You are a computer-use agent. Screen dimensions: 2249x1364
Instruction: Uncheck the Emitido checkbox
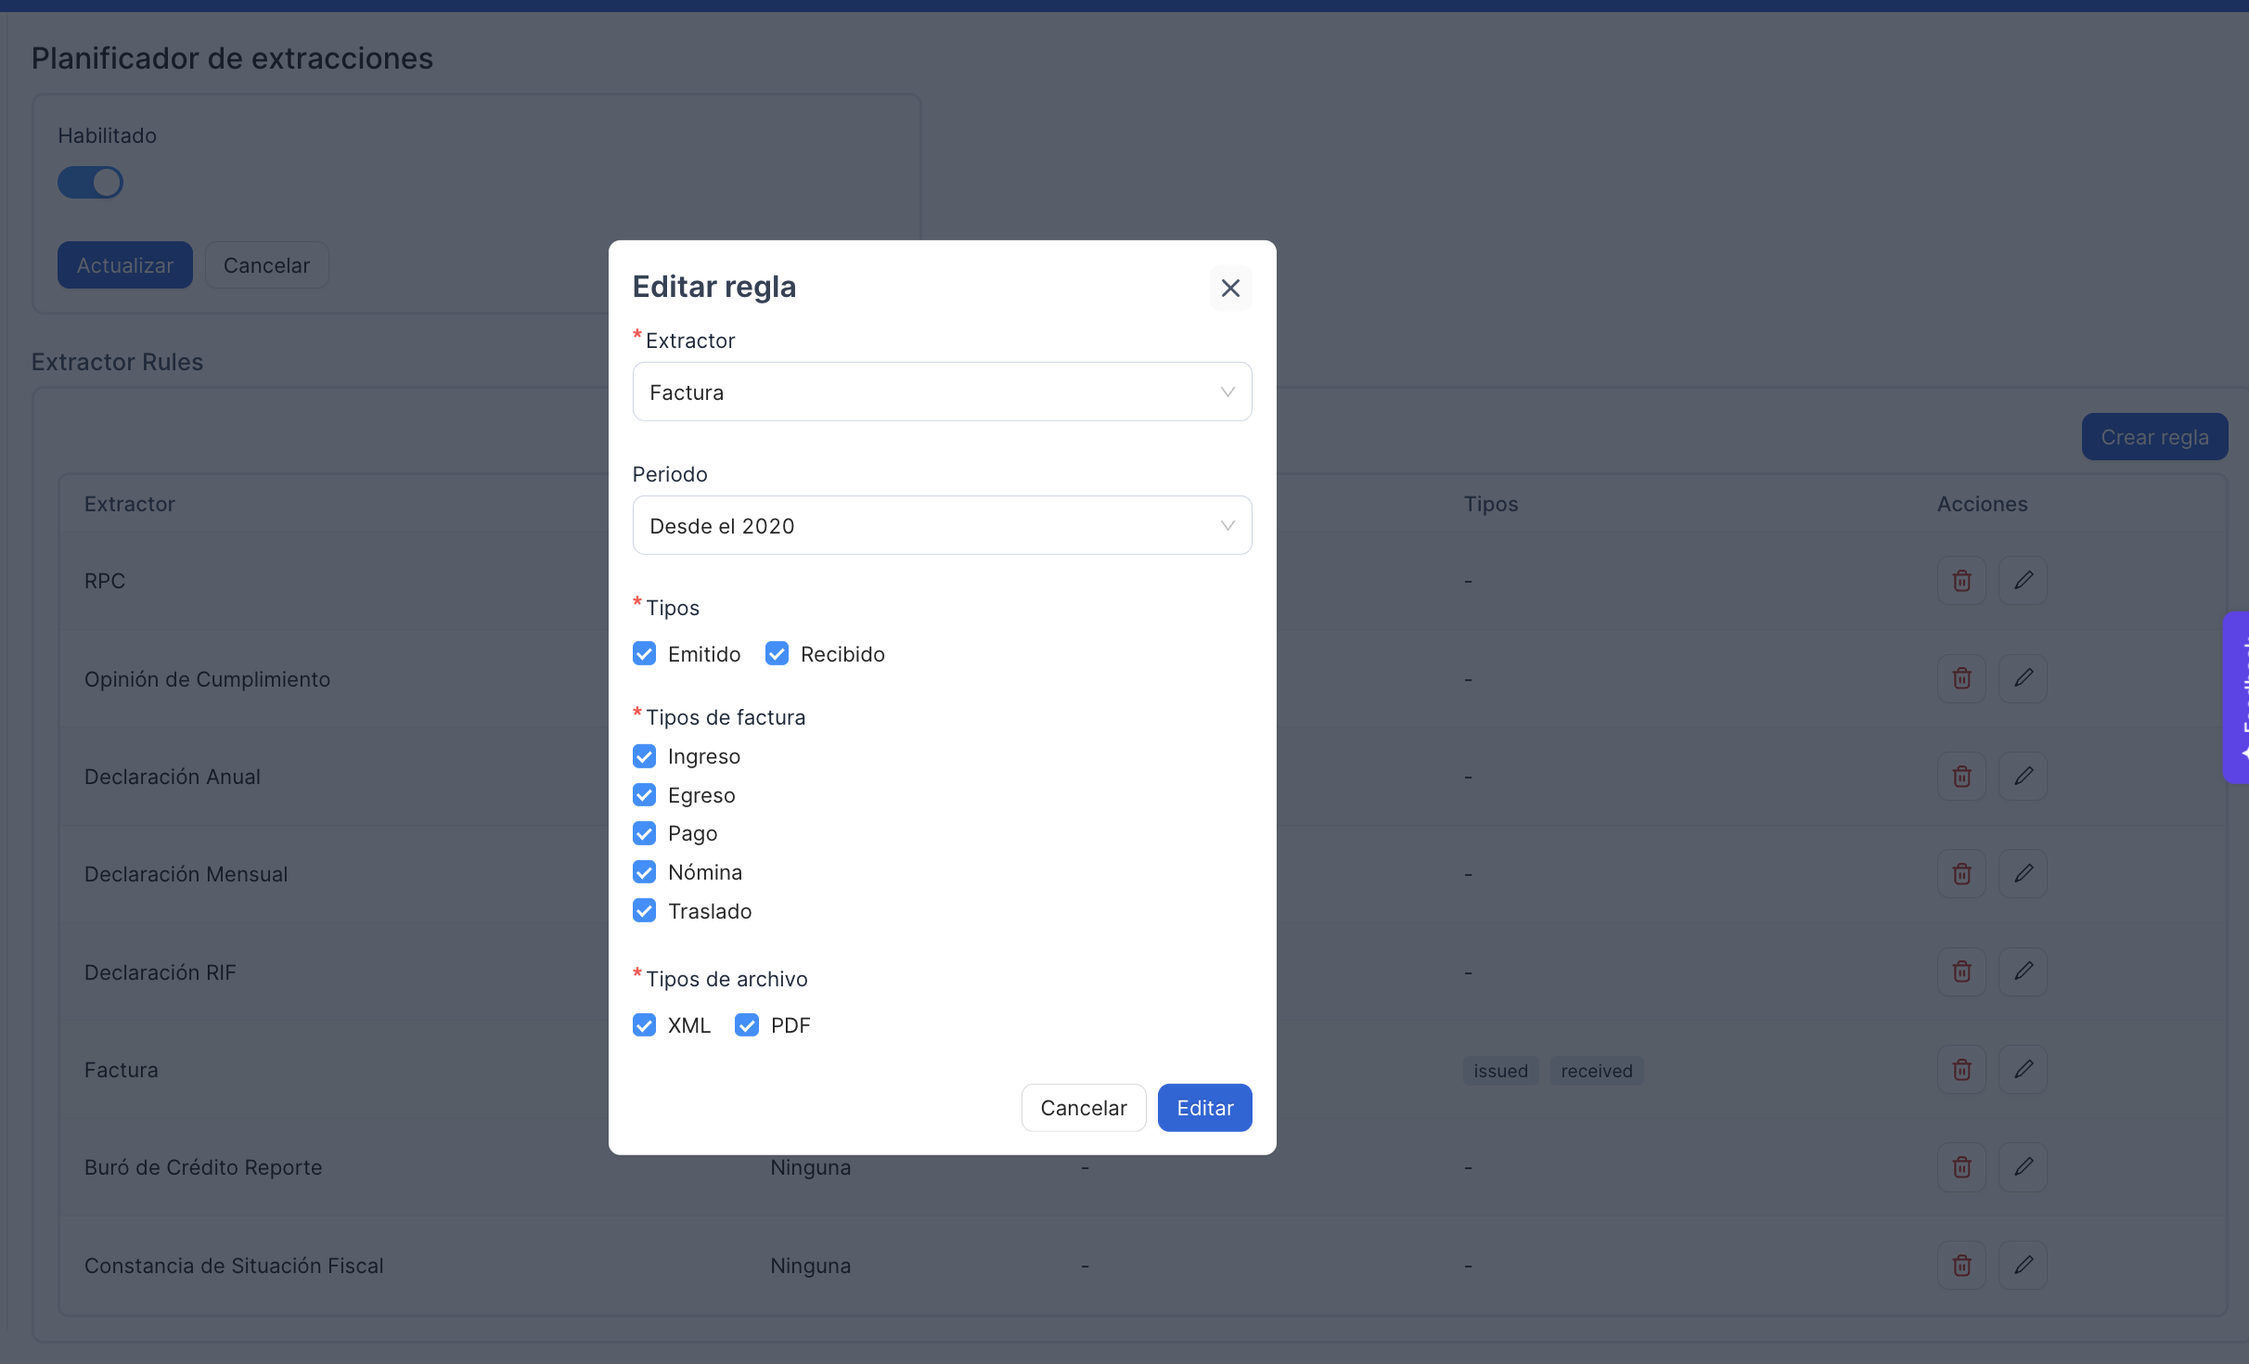pyautogui.click(x=644, y=654)
